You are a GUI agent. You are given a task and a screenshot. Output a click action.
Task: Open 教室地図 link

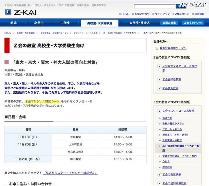(x=167, y=167)
